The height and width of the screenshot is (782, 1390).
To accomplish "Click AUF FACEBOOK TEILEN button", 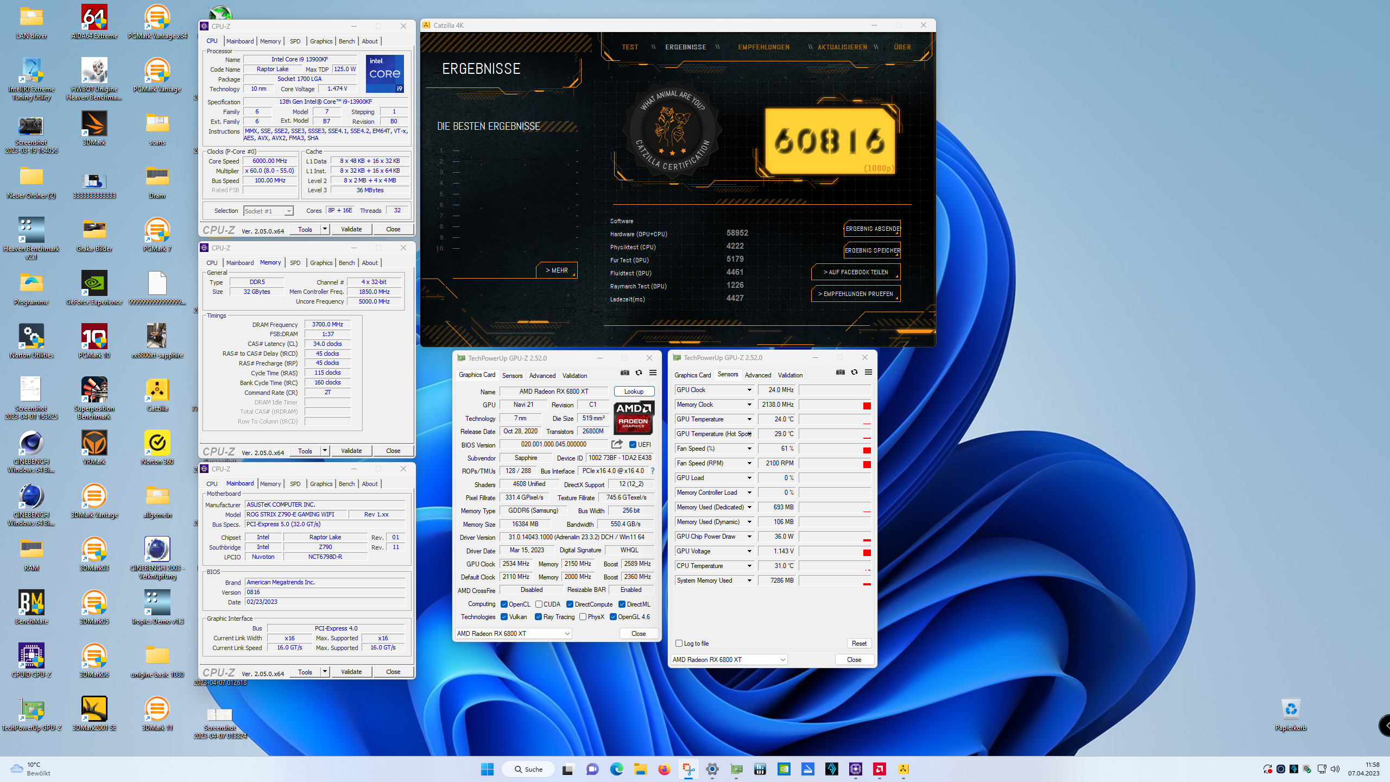I will tap(856, 272).
